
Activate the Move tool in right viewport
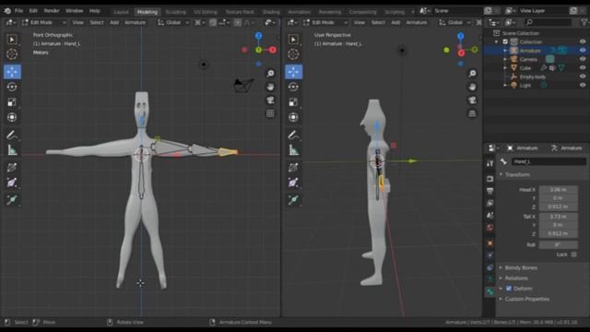click(x=293, y=72)
